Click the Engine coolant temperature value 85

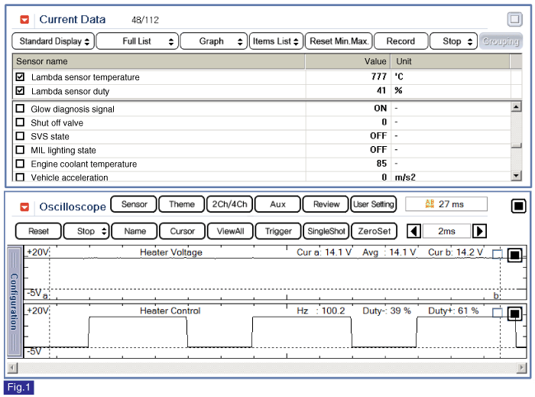click(381, 164)
